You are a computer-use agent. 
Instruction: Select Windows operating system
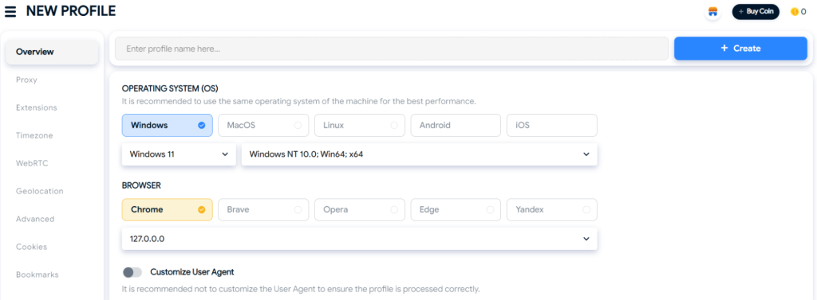pos(168,125)
